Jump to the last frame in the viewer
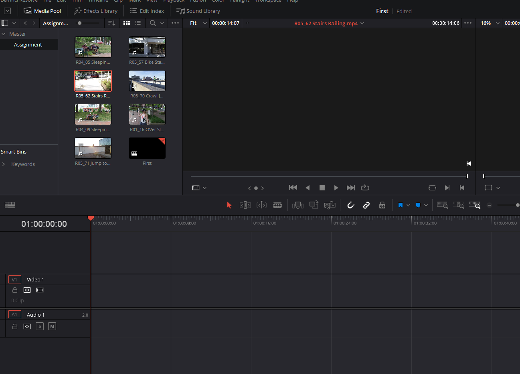 point(351,188)
